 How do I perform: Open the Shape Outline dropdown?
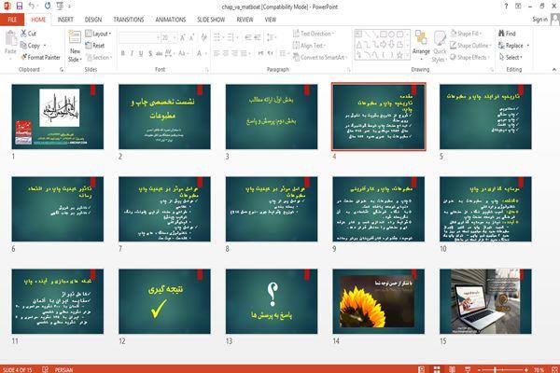470,46
